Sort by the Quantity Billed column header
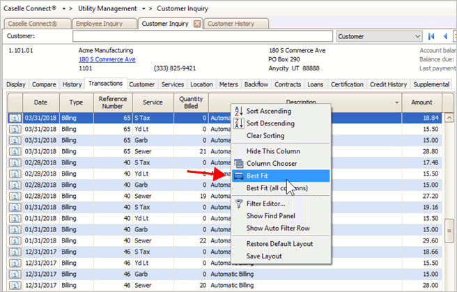 pos(191,102)
